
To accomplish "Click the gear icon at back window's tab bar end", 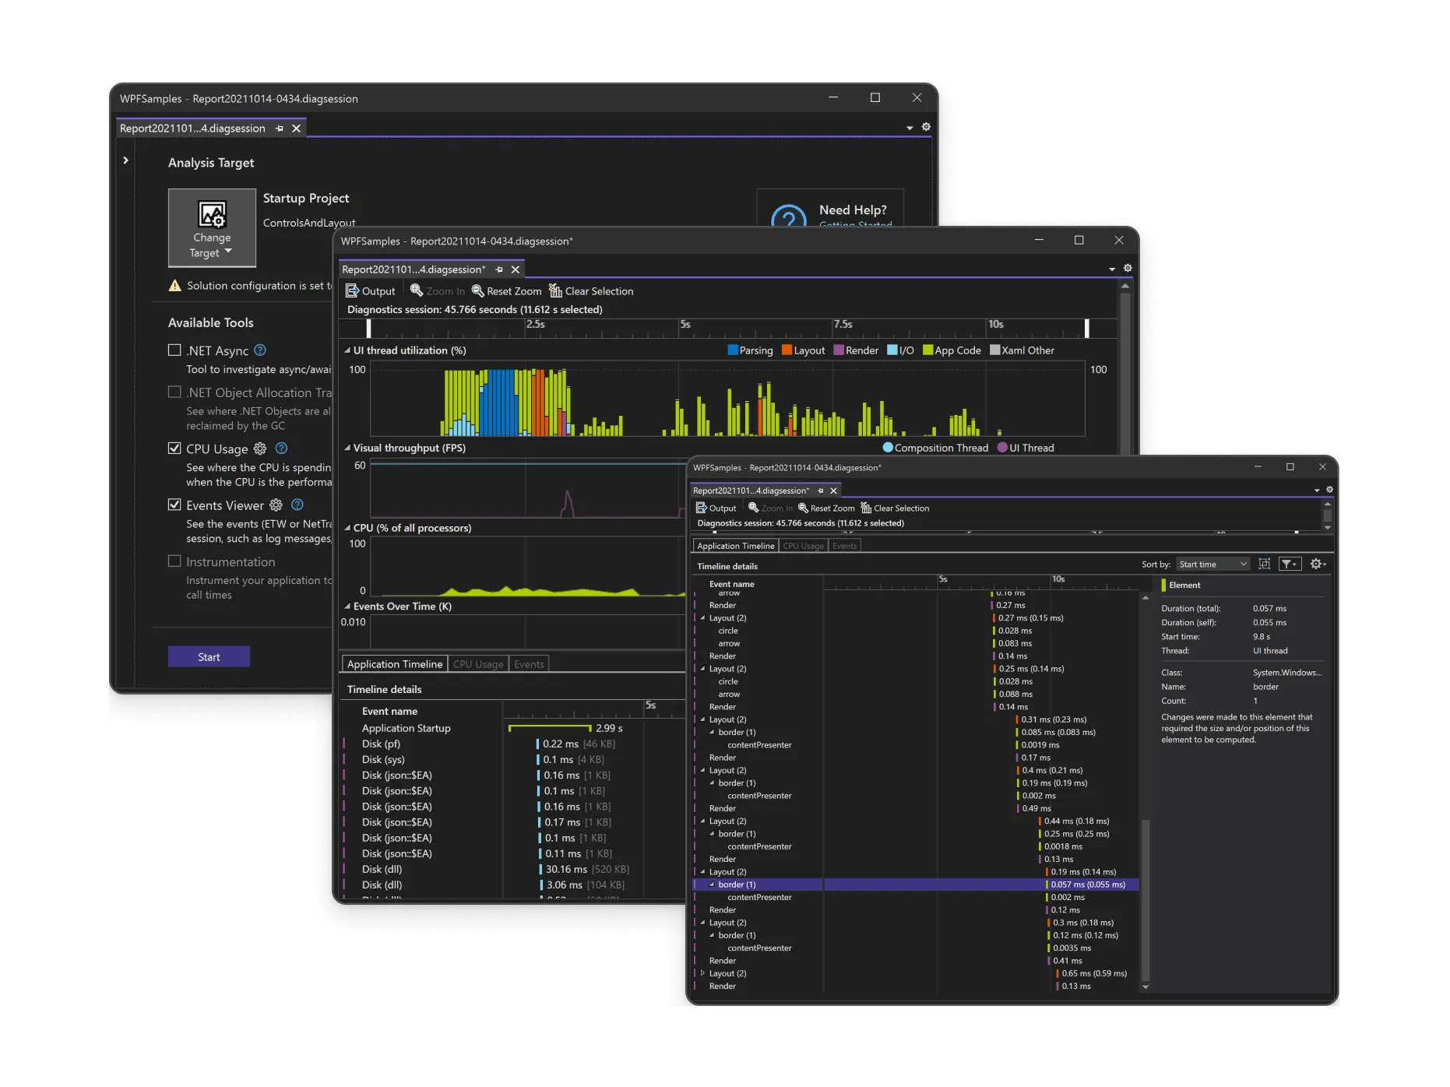I will [x=926, y=127].
